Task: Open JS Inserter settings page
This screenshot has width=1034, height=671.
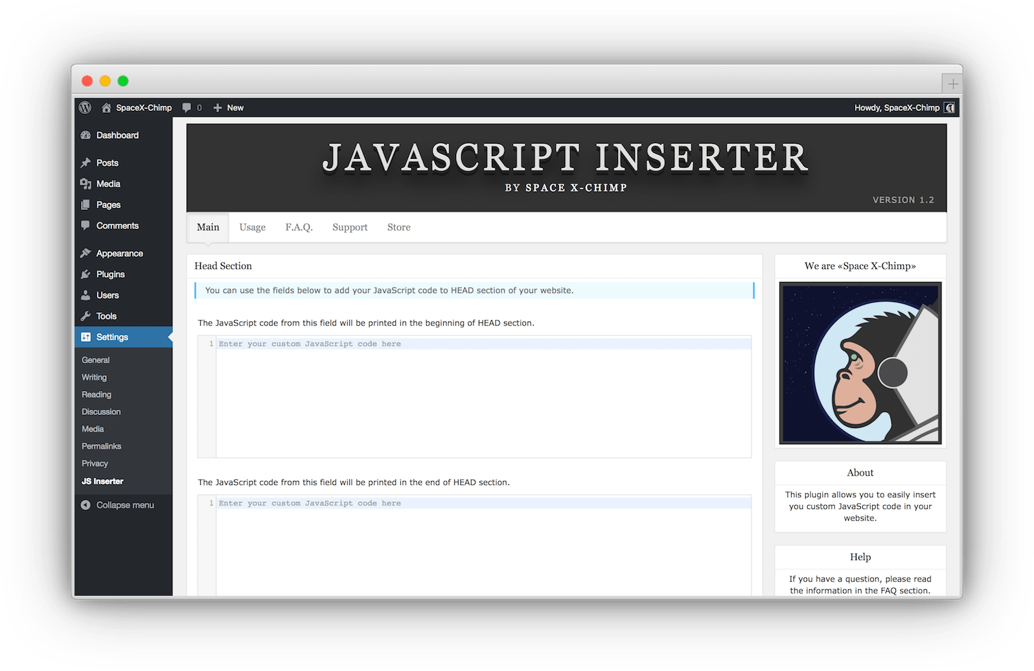Action: pyautogui.click(x=102, y=481)
